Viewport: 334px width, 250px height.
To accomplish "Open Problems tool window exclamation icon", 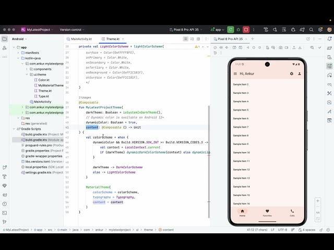I will click(x=5, y=204).
